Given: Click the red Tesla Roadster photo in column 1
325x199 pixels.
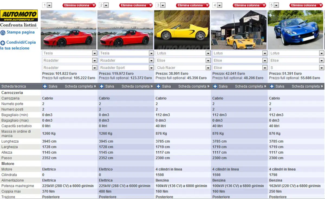Looking at the screenshot, I should coord(69,30).
